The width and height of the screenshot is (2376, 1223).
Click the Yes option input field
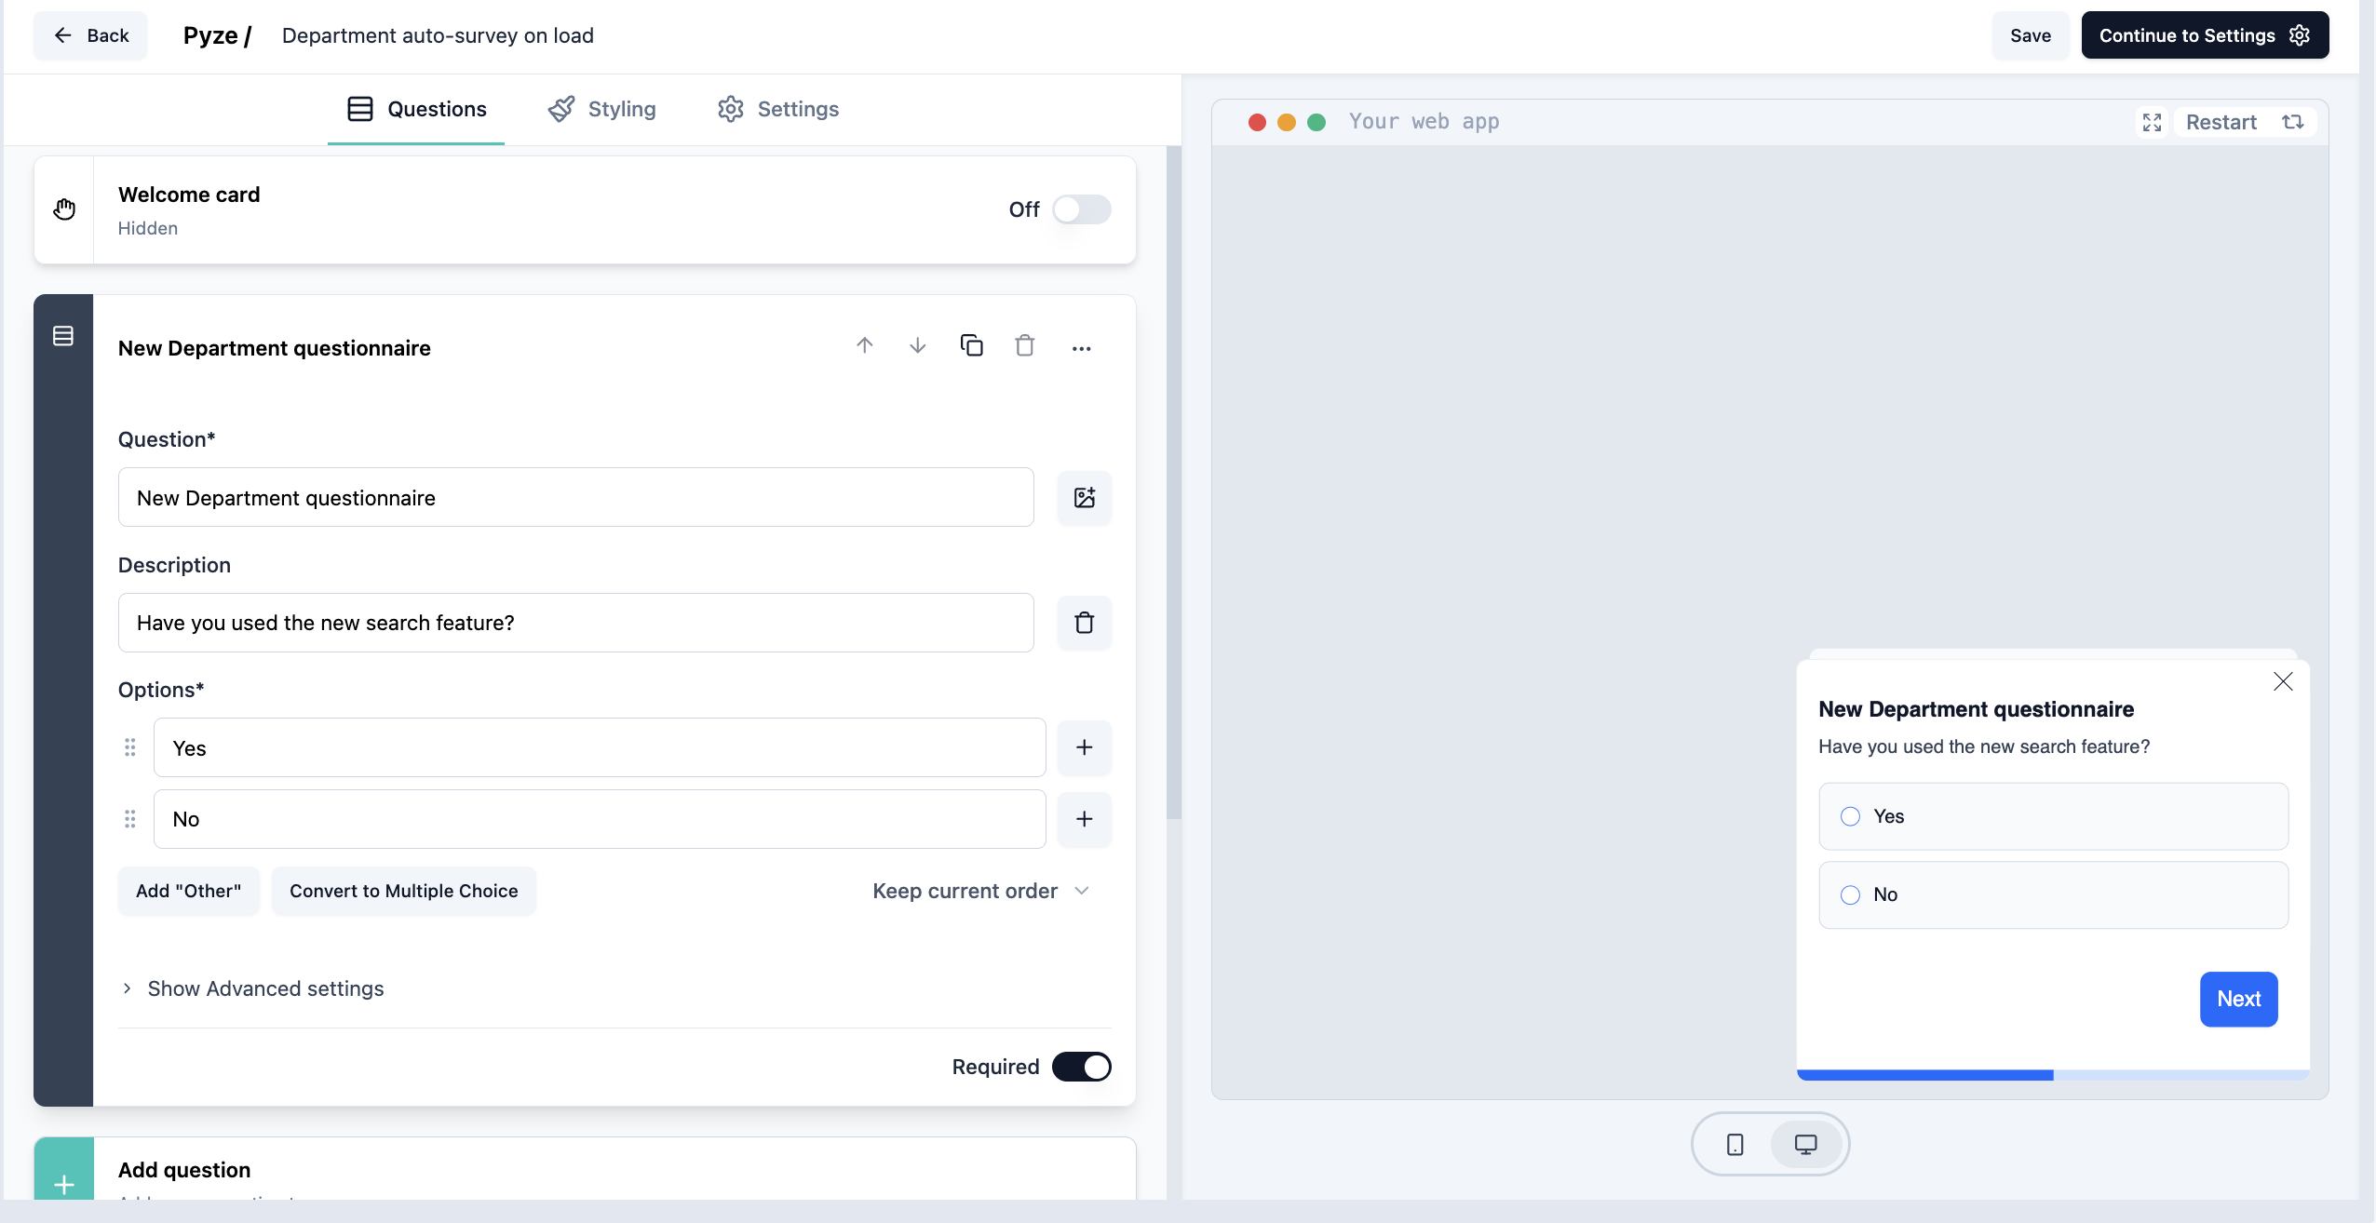point(600,747)
